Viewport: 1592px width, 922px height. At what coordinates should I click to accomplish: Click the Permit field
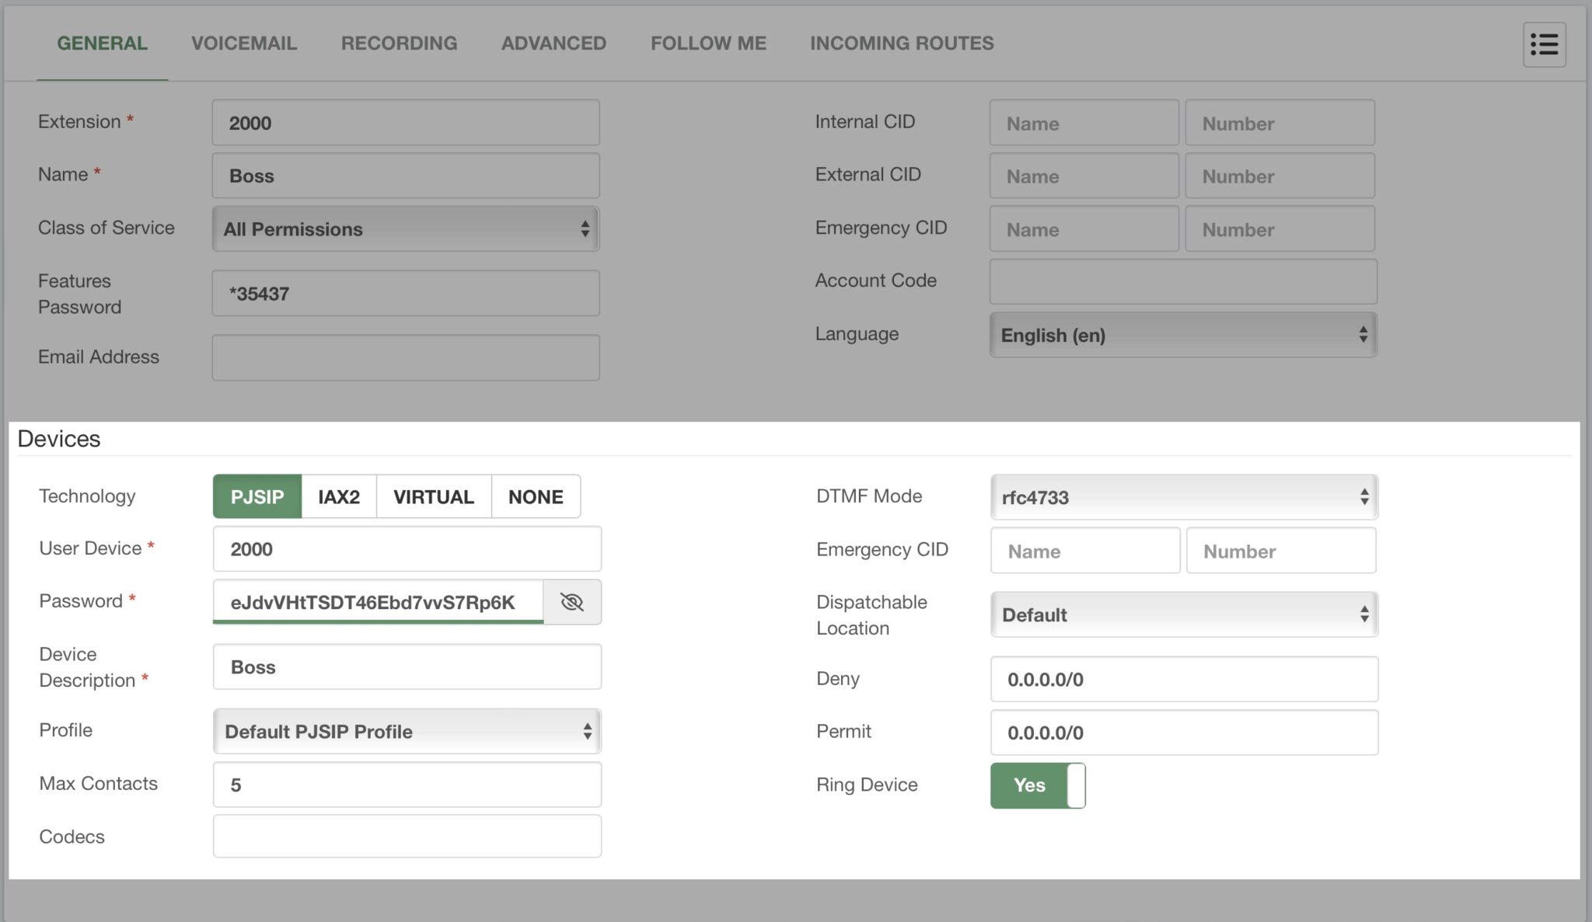pos(1184,732)
